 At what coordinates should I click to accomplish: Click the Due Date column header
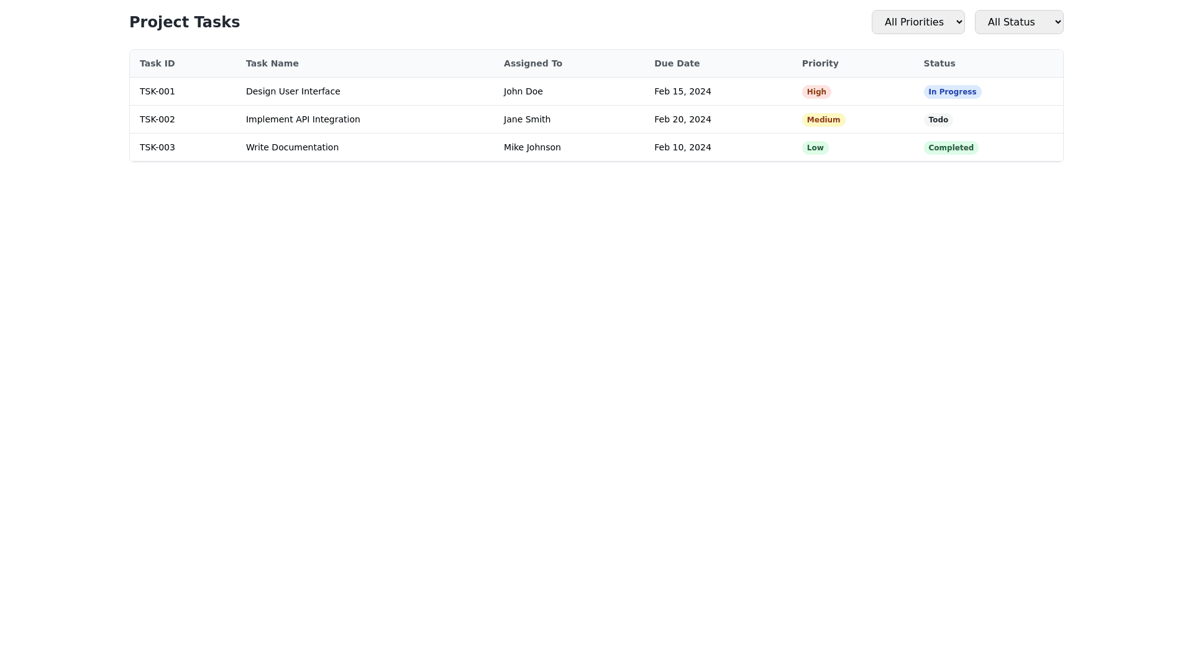pyautogui.click(x=677, y=63)
